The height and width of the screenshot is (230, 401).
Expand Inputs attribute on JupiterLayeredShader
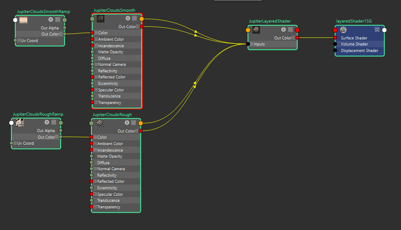pos(252,44)
